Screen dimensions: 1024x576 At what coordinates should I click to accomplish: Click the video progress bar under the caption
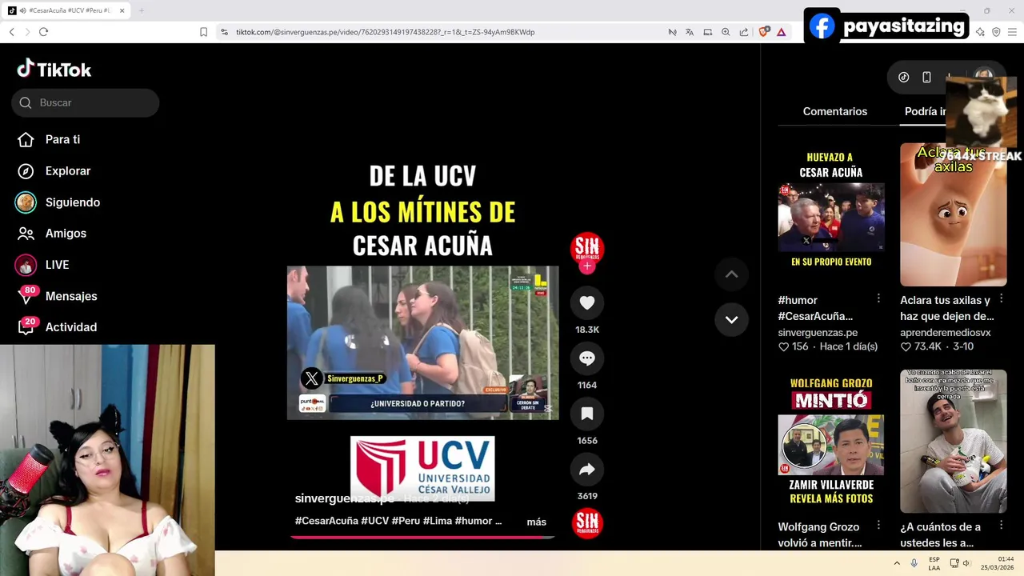click(x=422, y=537)
